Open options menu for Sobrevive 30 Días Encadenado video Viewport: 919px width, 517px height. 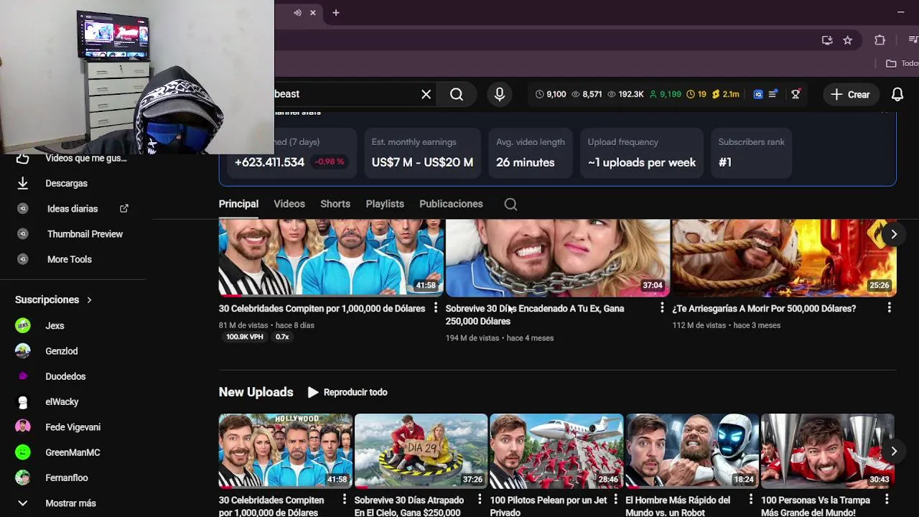(662, 308)
